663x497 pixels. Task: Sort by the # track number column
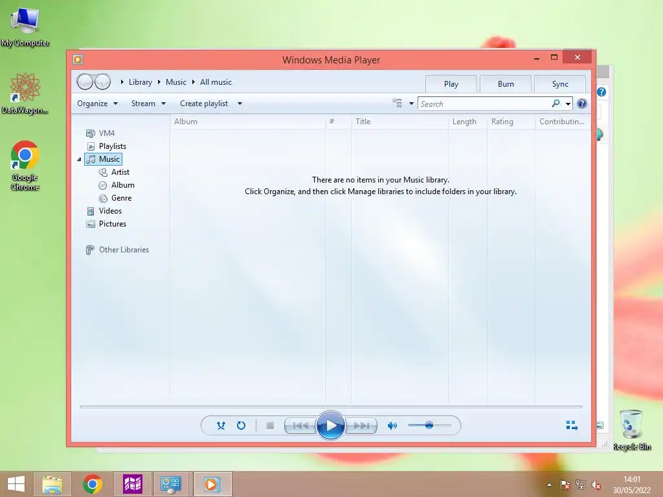(338, 122)
